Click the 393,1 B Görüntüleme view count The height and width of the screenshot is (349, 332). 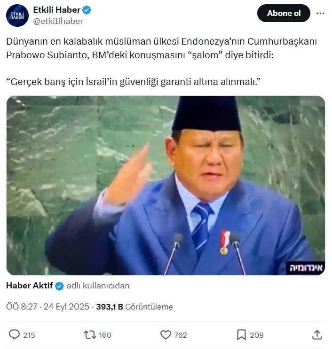[134, 307]
